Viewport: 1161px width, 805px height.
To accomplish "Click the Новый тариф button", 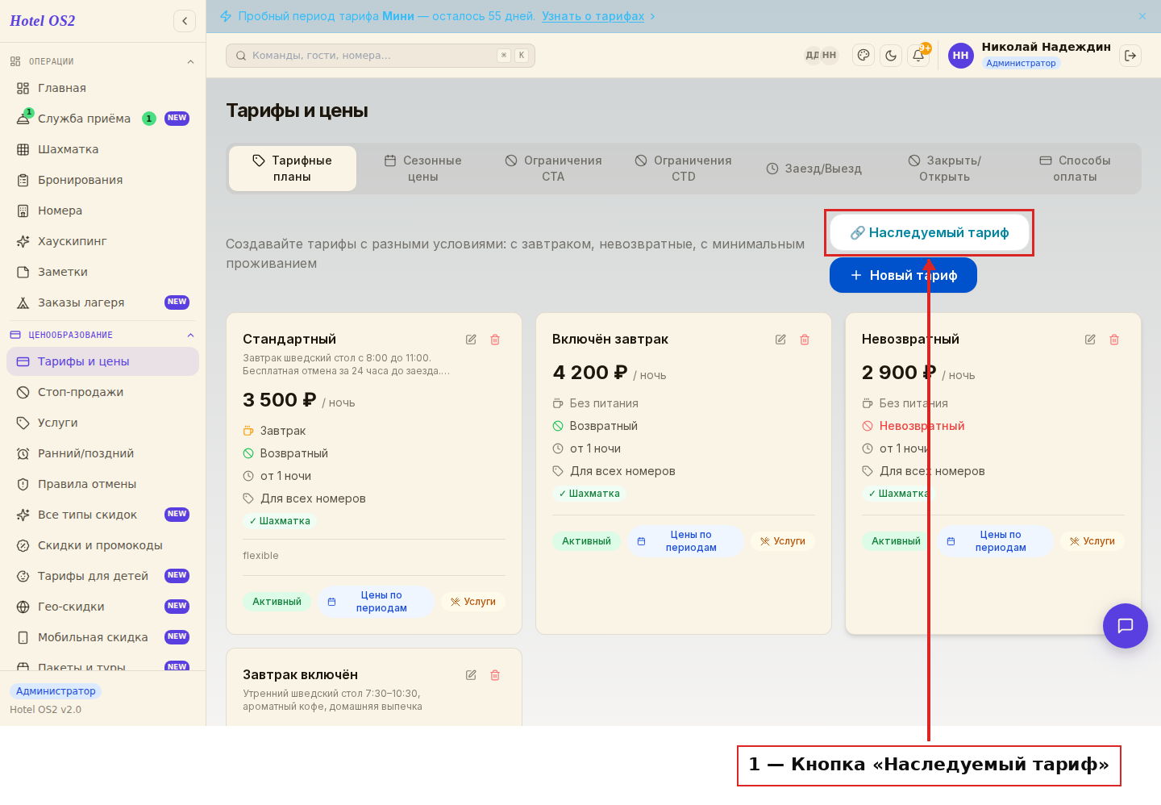I will pyautogui.click(x=903, y=275).
